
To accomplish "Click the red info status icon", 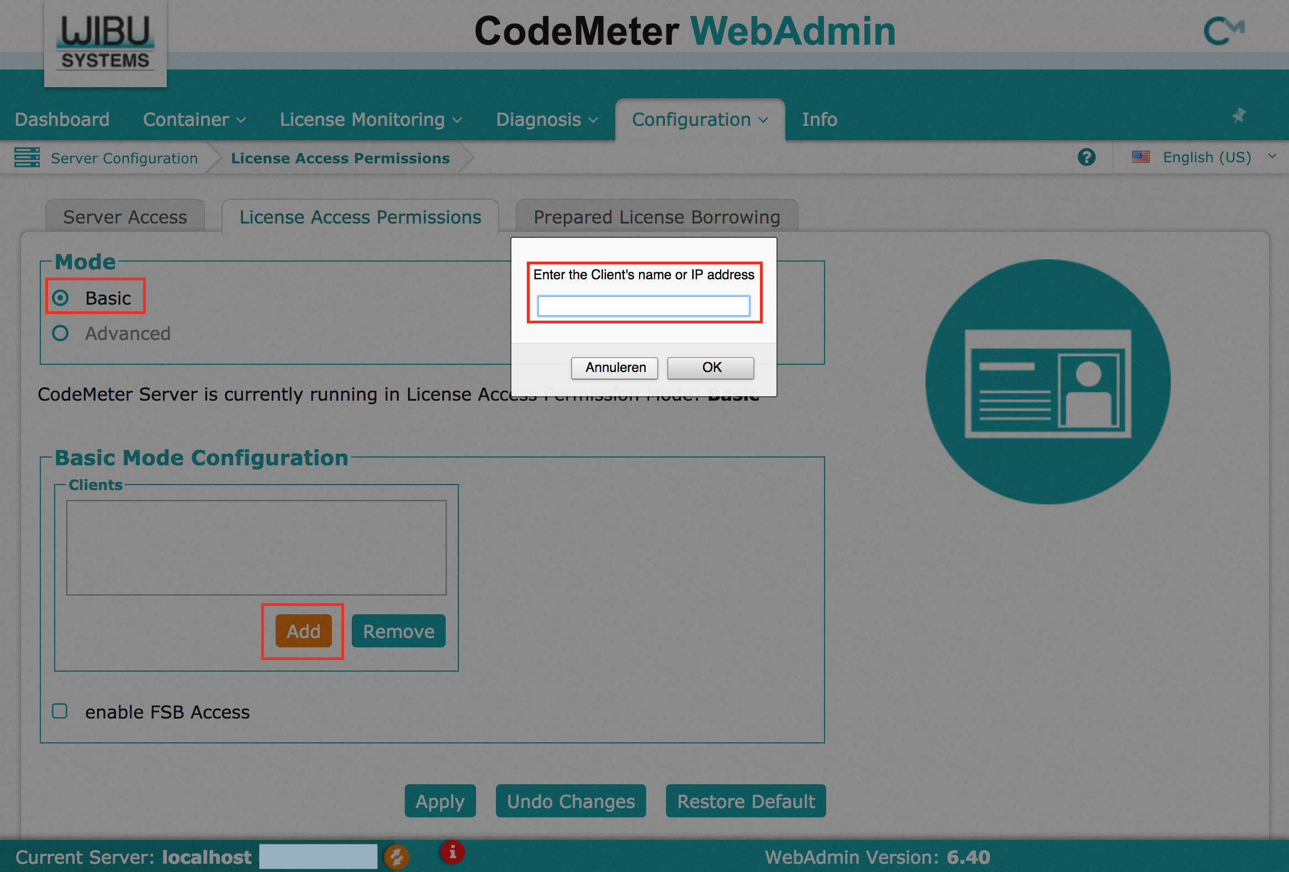I will point(452,852).
